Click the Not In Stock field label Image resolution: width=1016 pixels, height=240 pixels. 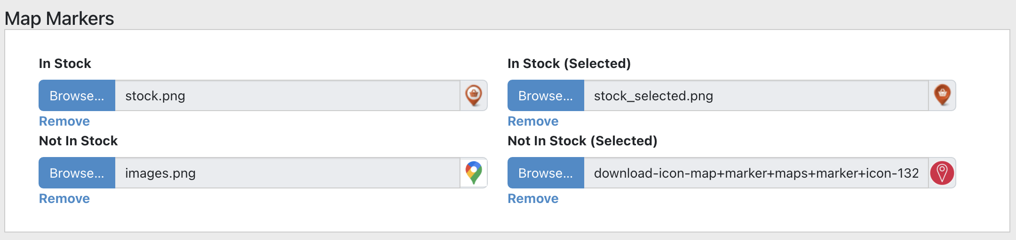click(x=78, y=141)
